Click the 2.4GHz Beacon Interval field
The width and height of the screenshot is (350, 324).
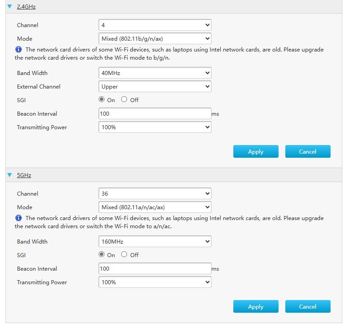[x=155, y=113]
